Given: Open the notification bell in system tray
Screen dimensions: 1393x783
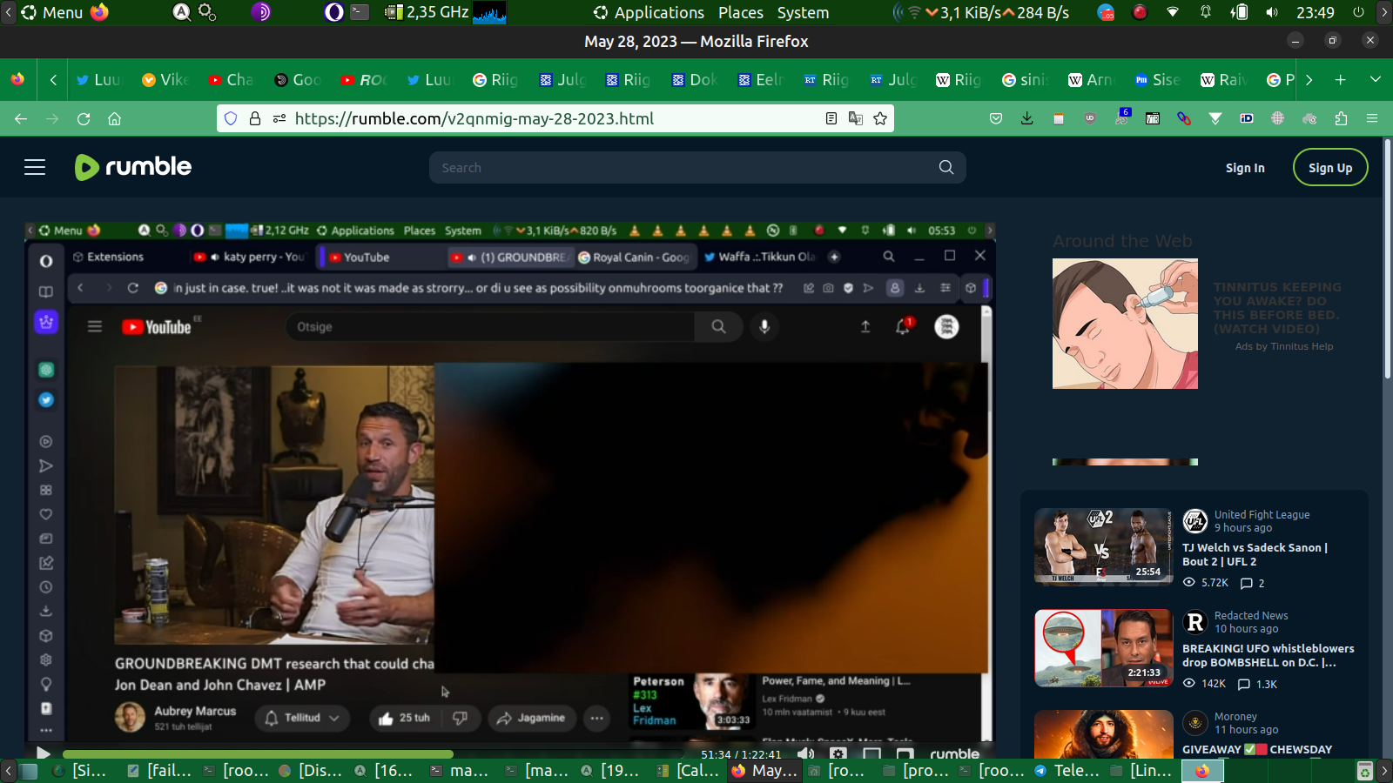Looking at the screenshot, I should tap(1206, 12).
